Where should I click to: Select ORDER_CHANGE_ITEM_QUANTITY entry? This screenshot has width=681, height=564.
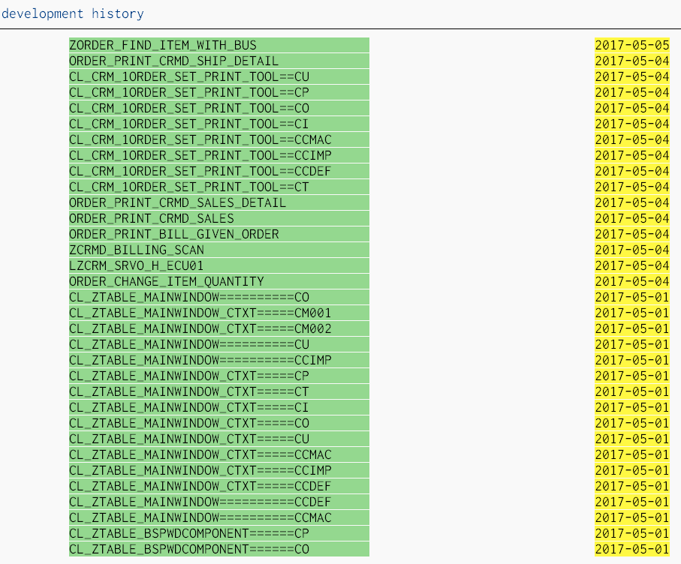[219, 281]
